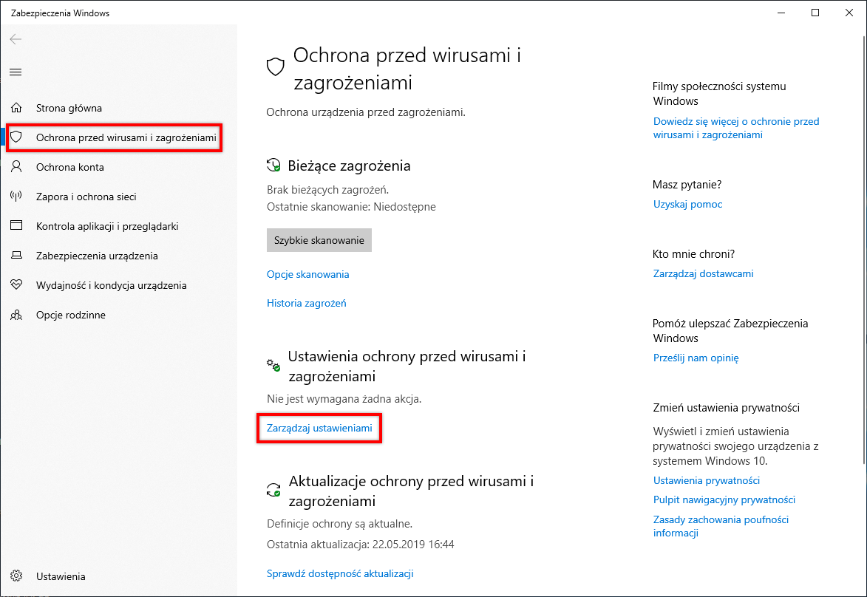This screenshot has height=597, width=867.
Task: Start Szybkie skanowanie
Action: pos(319,240)
